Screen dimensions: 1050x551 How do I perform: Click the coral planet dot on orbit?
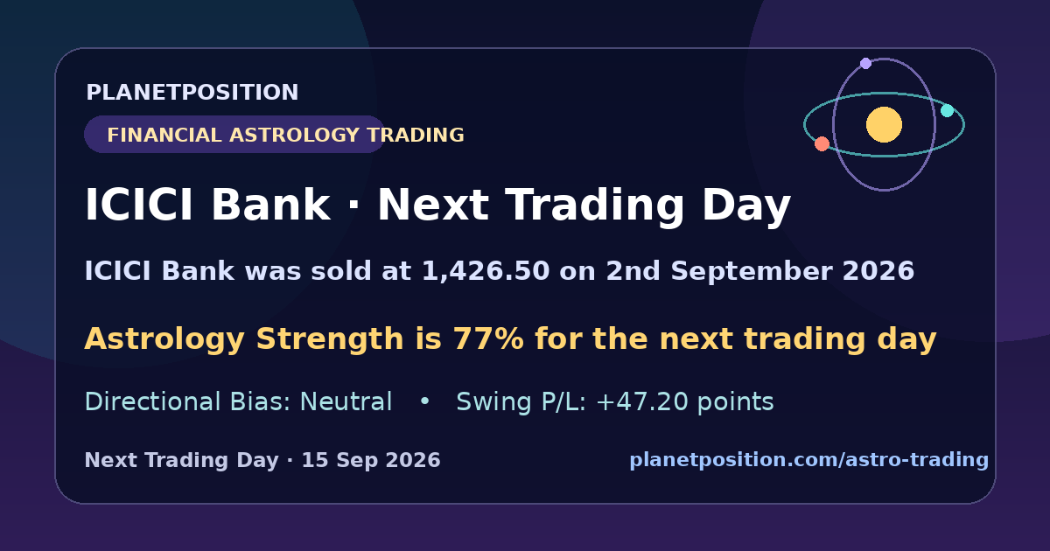coord(822,143)
